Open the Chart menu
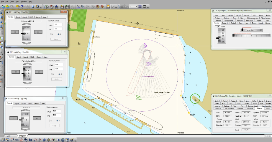Viewport: 272px width, 142px height. (12, 1)
